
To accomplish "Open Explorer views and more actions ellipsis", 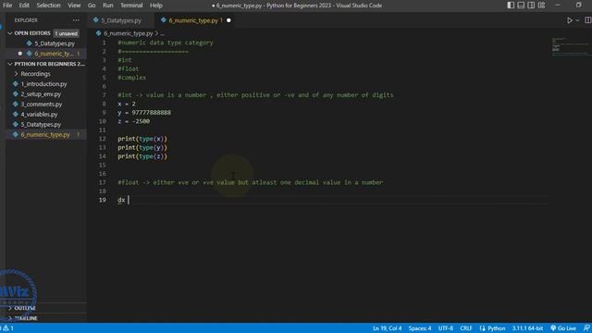I will tap(76, 20).
